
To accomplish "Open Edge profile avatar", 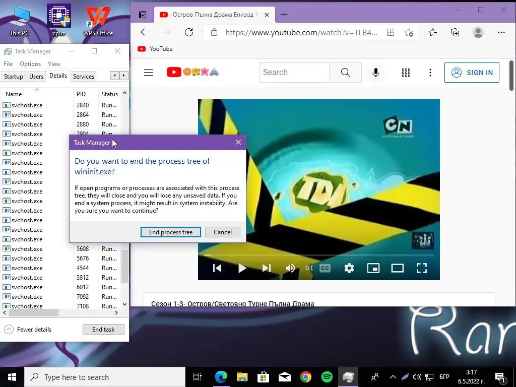I will click(x=478, y=32).
